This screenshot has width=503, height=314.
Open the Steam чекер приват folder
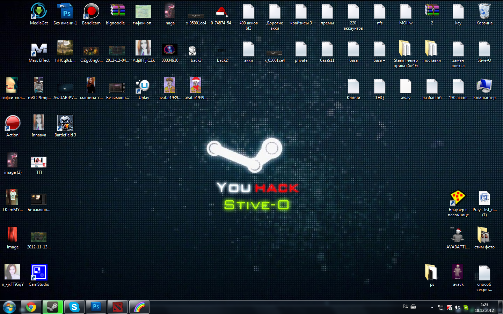tap(406, 54)
